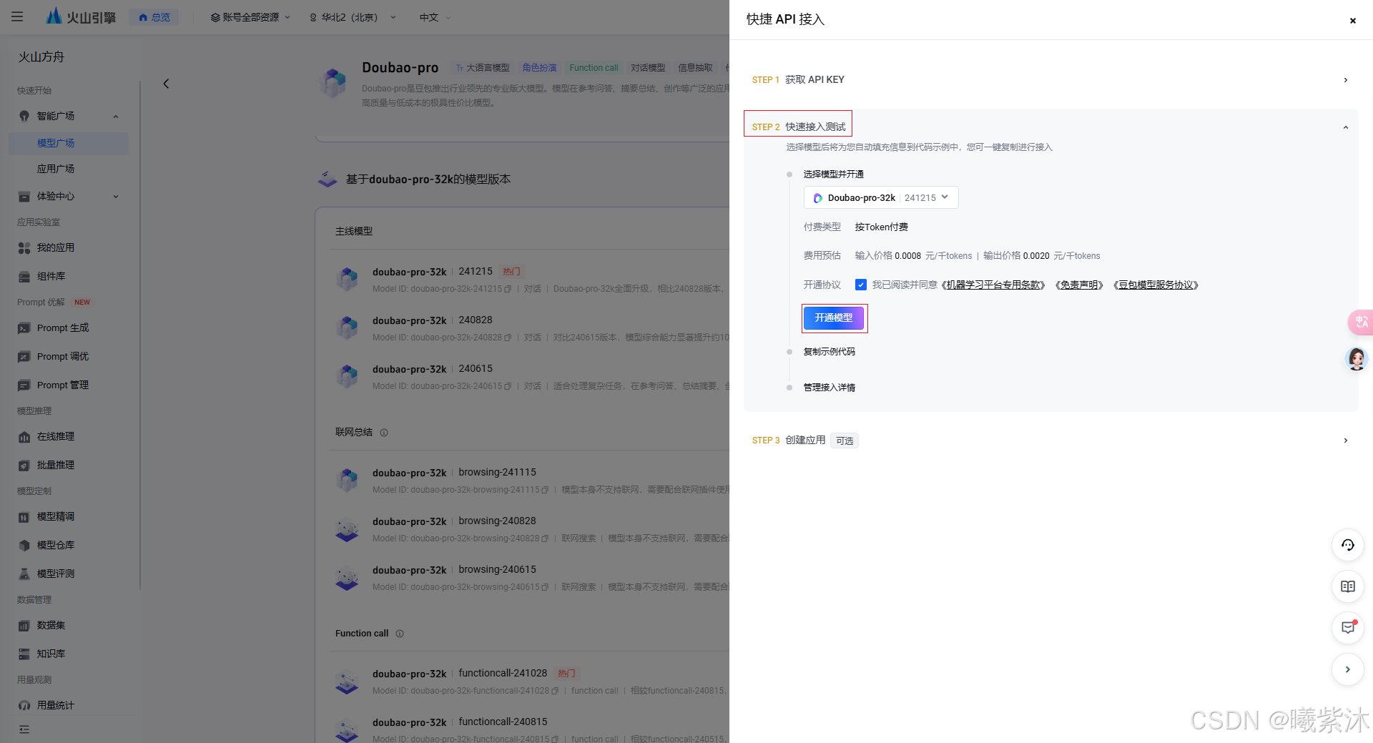This screenshot has width=1373, height=743.
Task: Open 知识库 icon entry
Action: (24, 654)
